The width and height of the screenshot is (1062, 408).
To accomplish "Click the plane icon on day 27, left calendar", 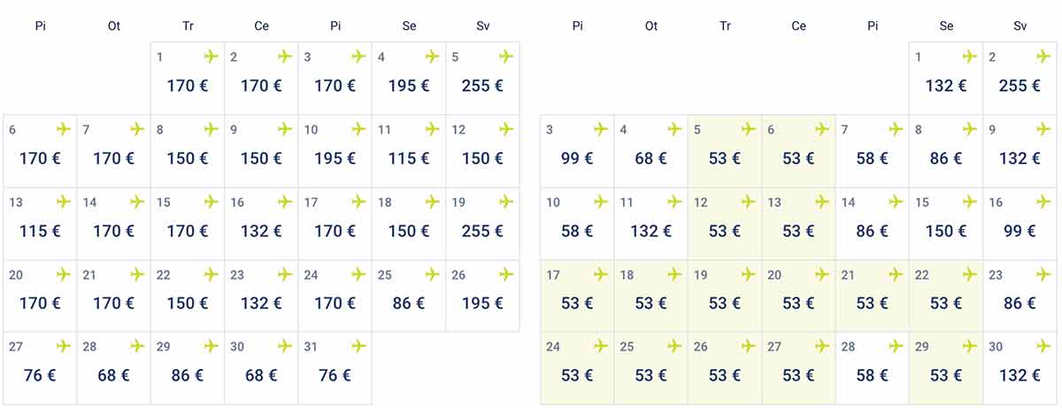I will [64, 346].
